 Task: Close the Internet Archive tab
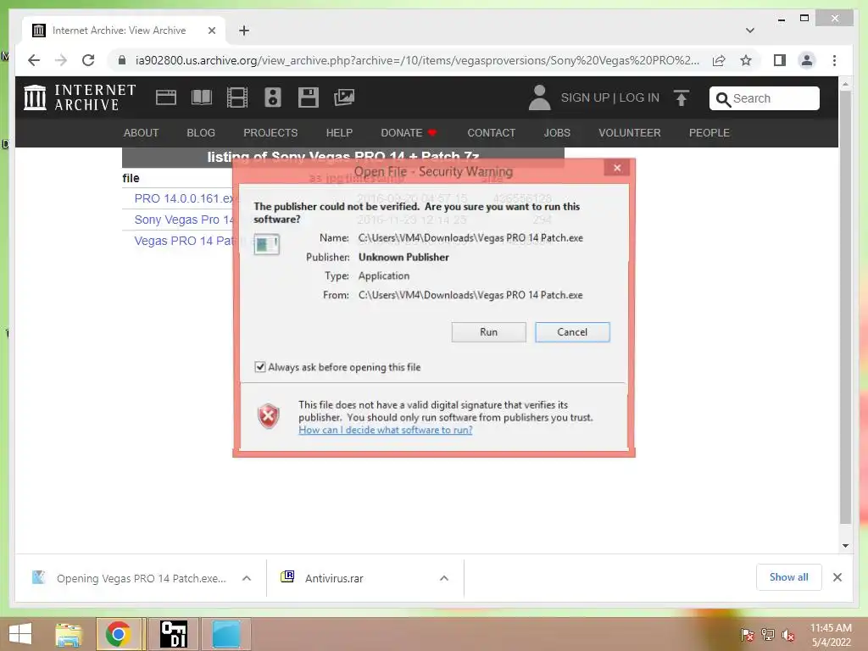coord(211,31)
